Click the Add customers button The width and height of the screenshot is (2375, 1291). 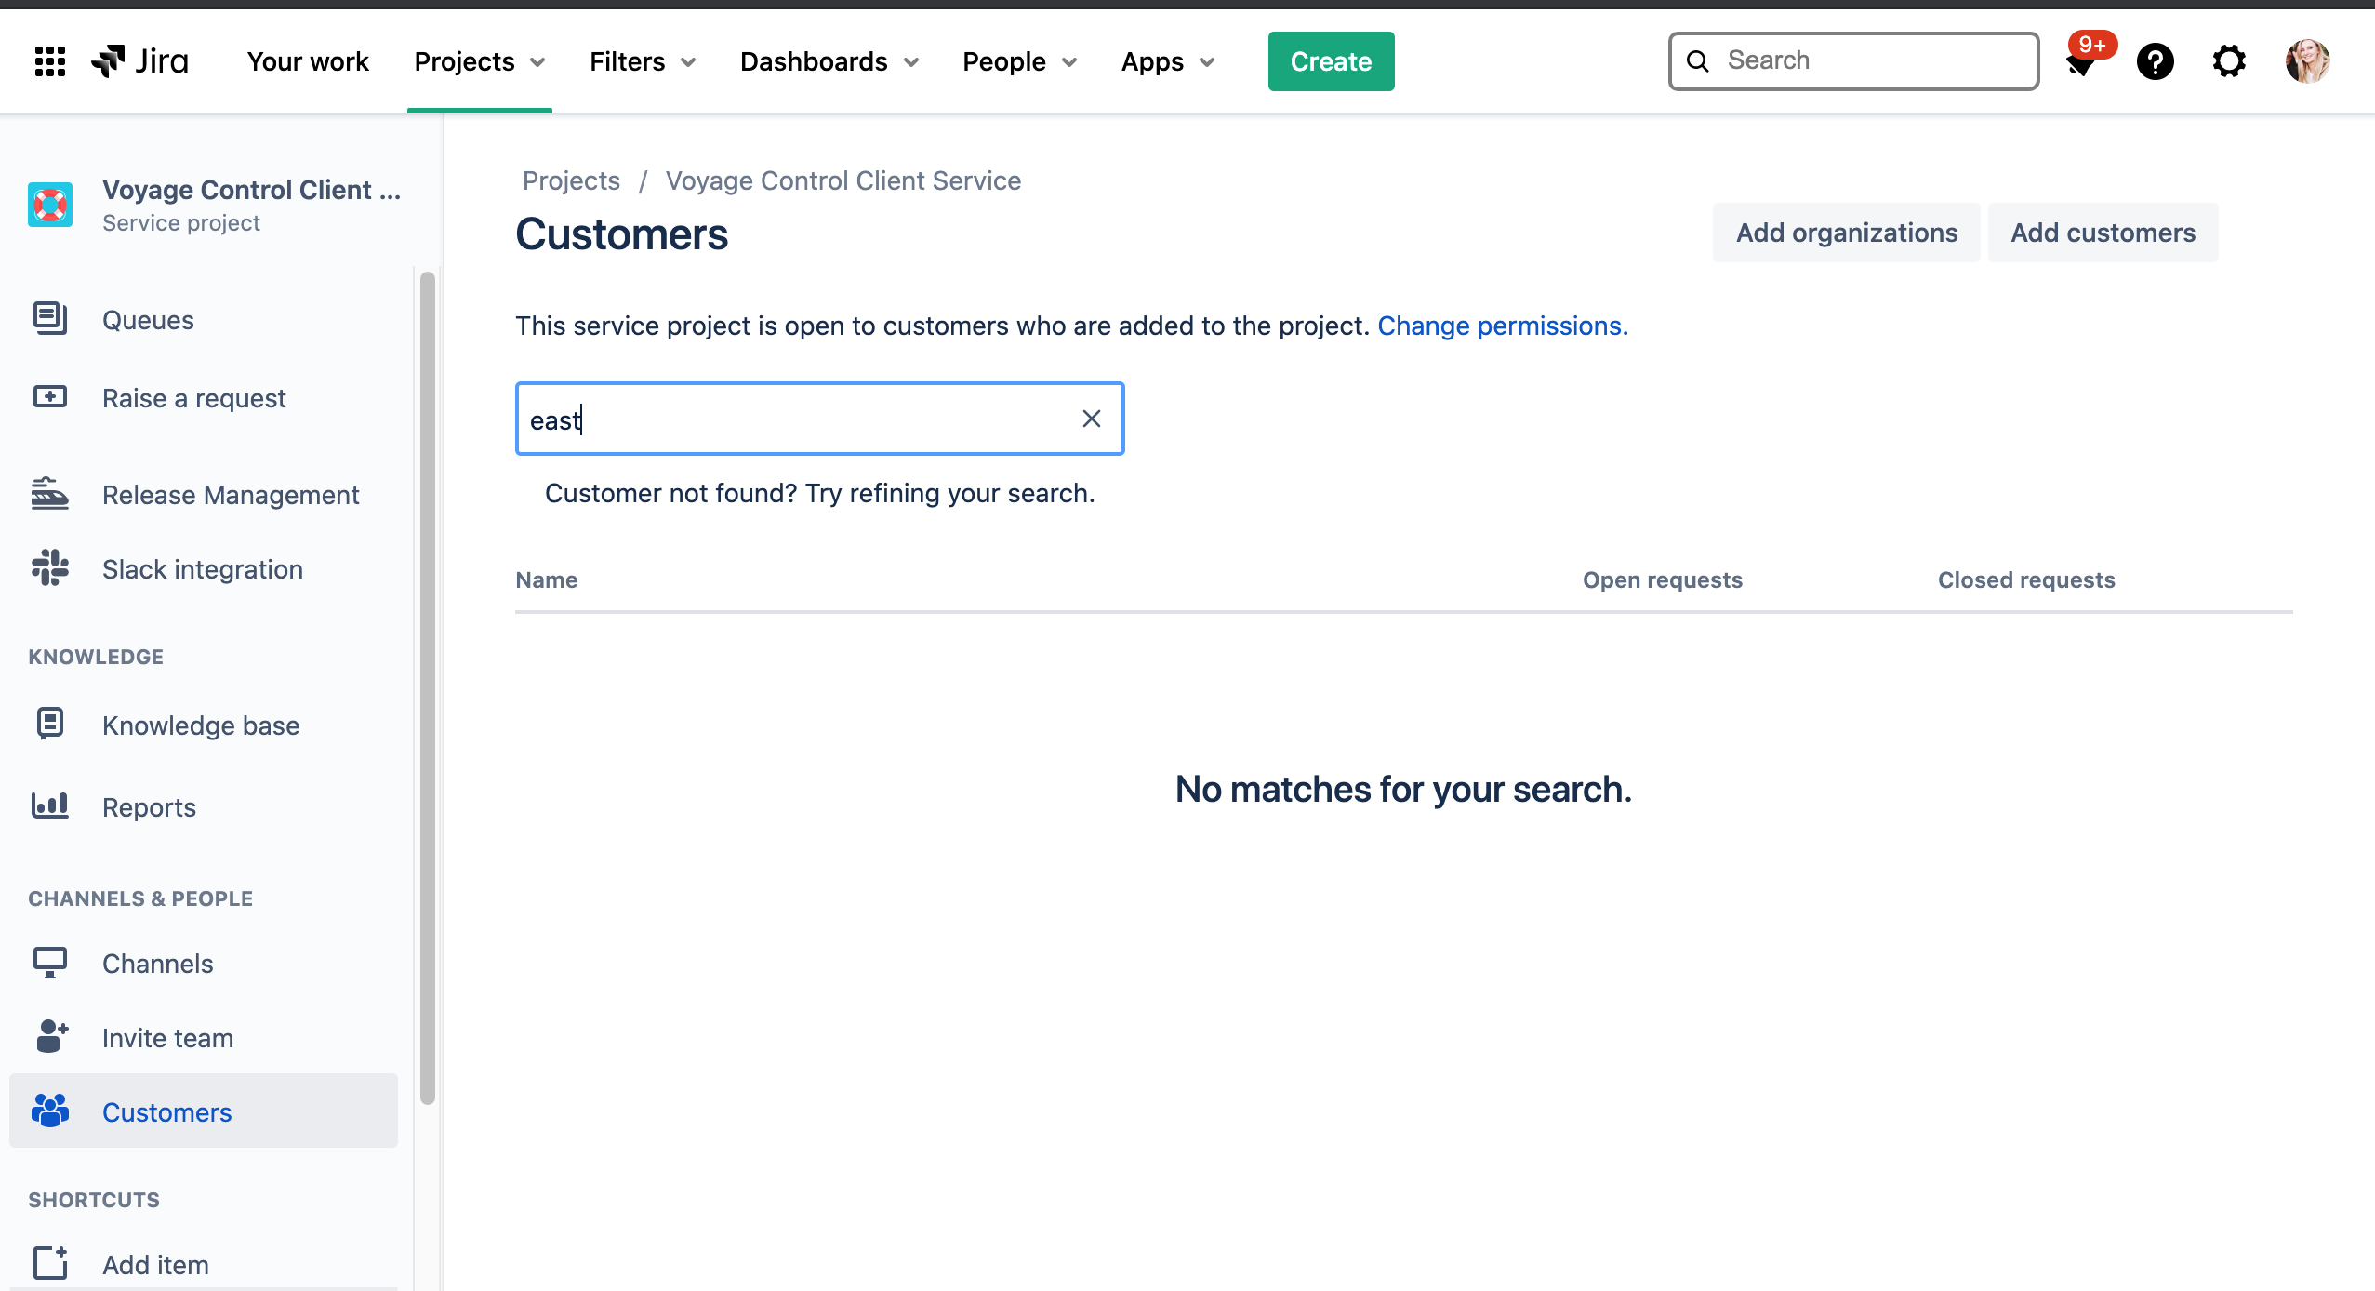(x=2103, y=233)
